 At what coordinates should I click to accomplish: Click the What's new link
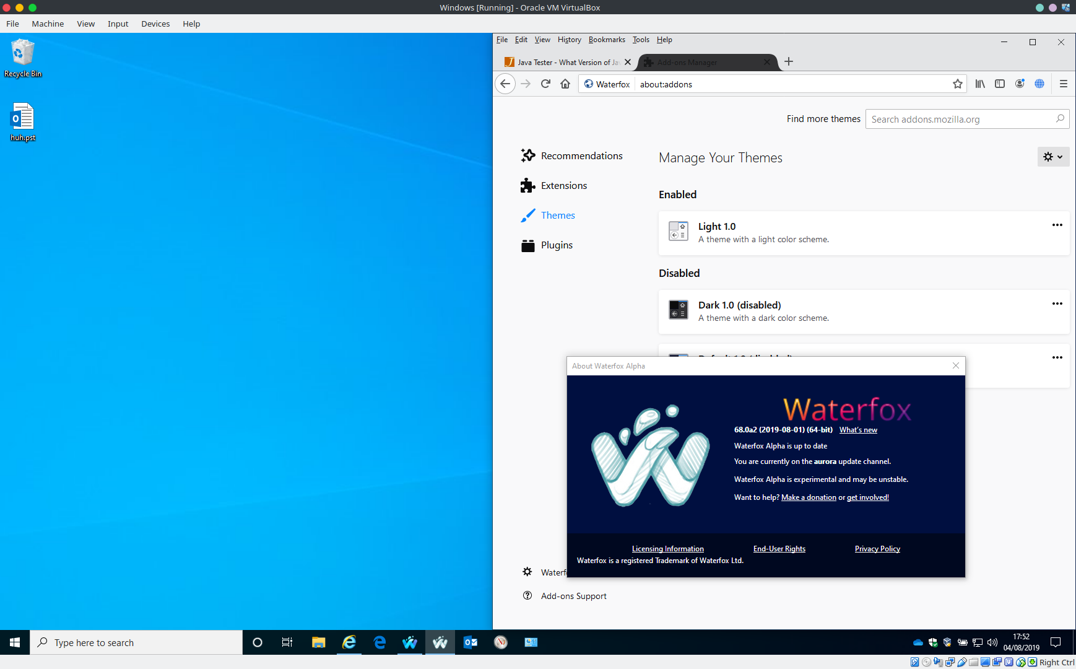[x=858, y=429]
